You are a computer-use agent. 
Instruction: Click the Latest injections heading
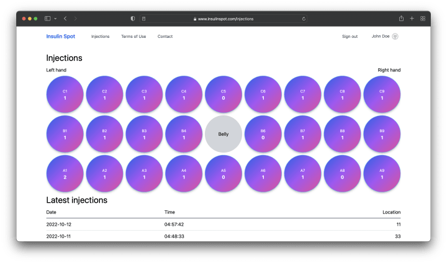pos(77,200)
